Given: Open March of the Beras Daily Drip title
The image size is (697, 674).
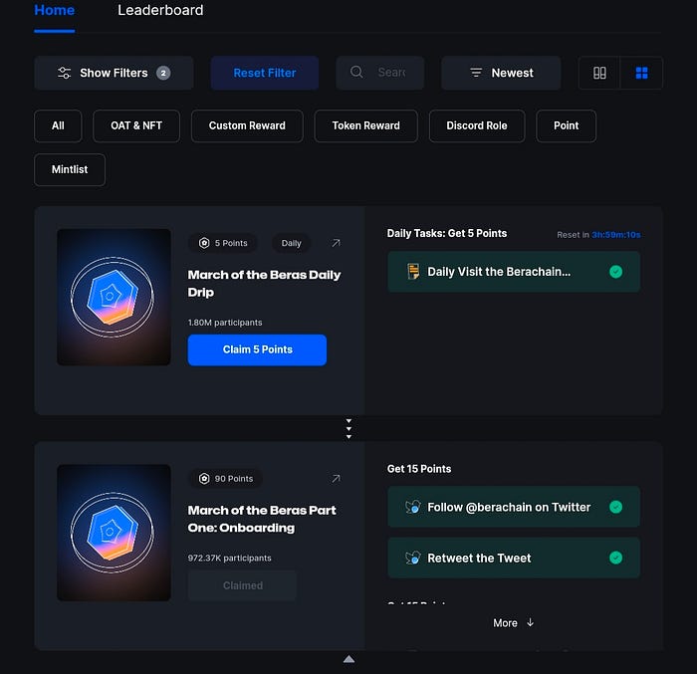Looking at the screenshot, I should pyautogui.click(x=264, y=283).
